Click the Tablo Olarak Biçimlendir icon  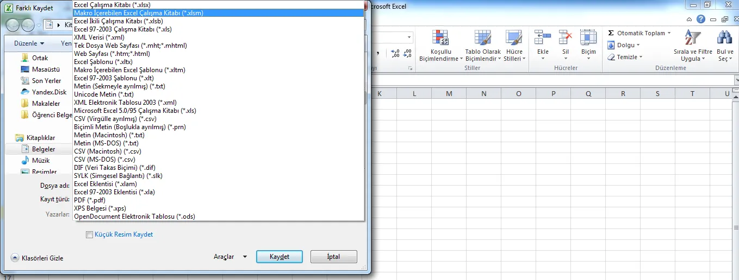pyautogui.click(x=483, y=38)
